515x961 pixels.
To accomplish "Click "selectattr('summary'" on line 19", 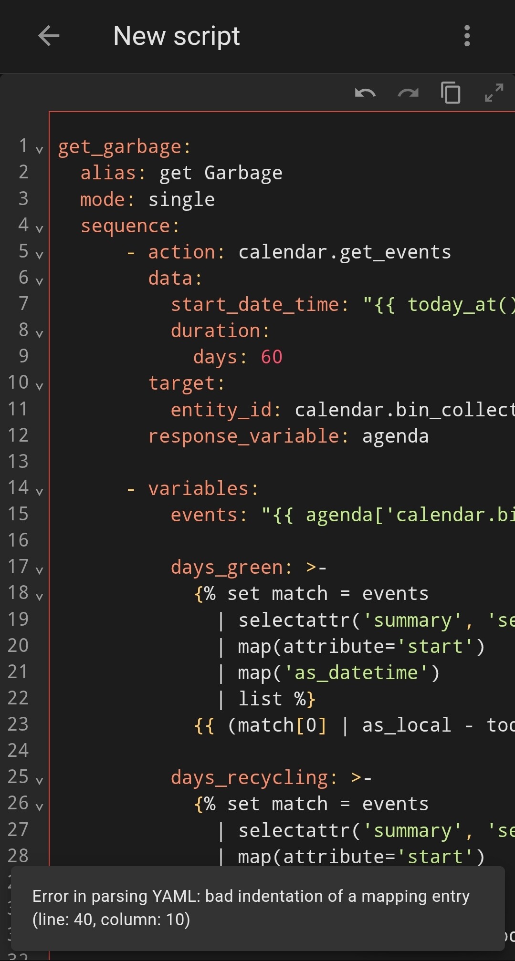I will click(x=350, y=620).
